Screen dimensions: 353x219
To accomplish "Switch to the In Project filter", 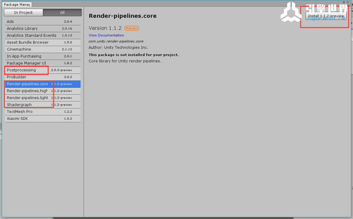I will pos(23,12).
